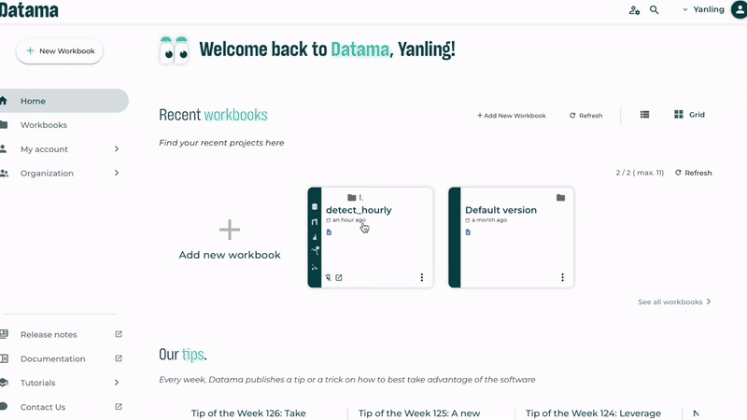Switch to list view layout

(644, 114)
